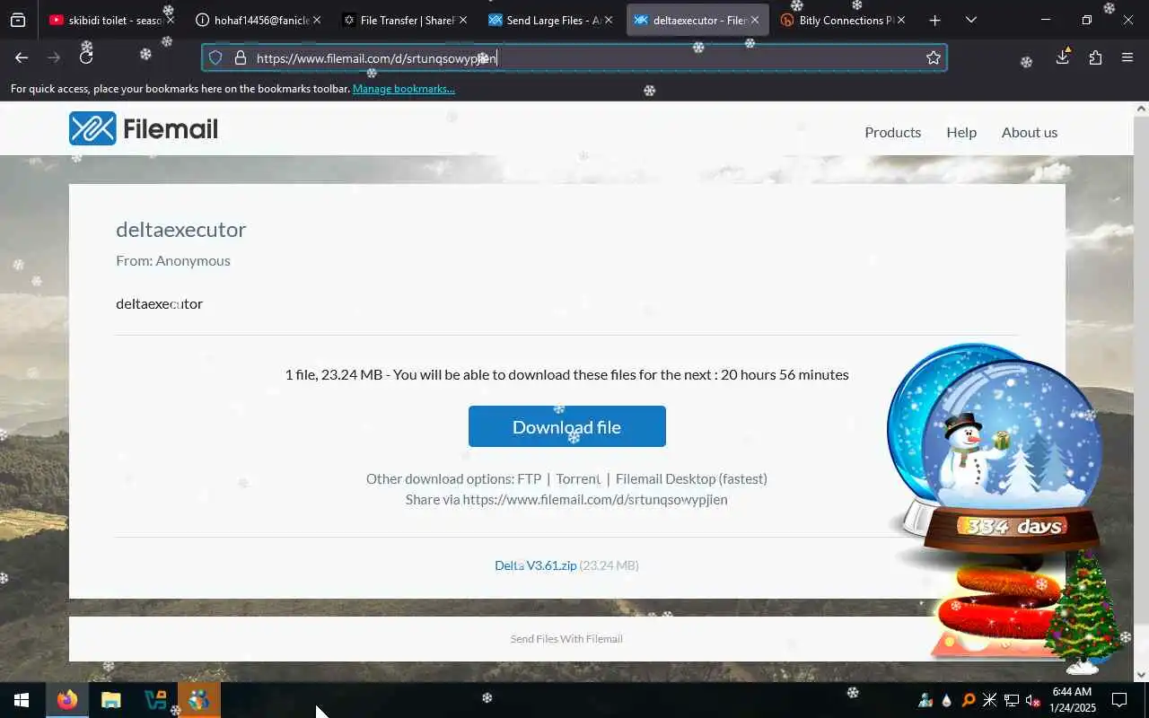This screenshot has width=1149, height=718.
Task: Click the magnifier tray icon
Action: 968,700
